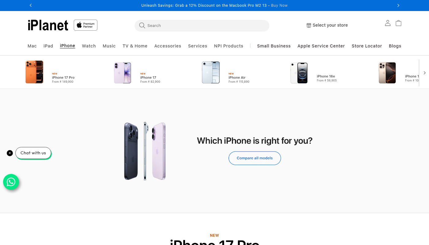Open the Accessories menu item

(168, 46)
